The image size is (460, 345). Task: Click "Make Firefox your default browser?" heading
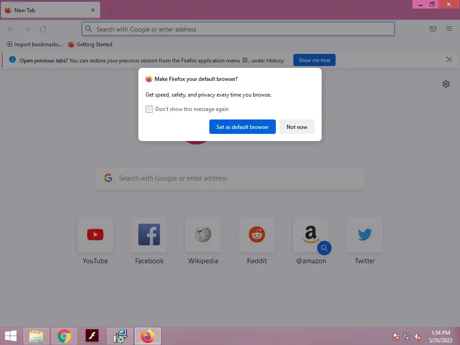pyautogui.click(x=196, y=79)
